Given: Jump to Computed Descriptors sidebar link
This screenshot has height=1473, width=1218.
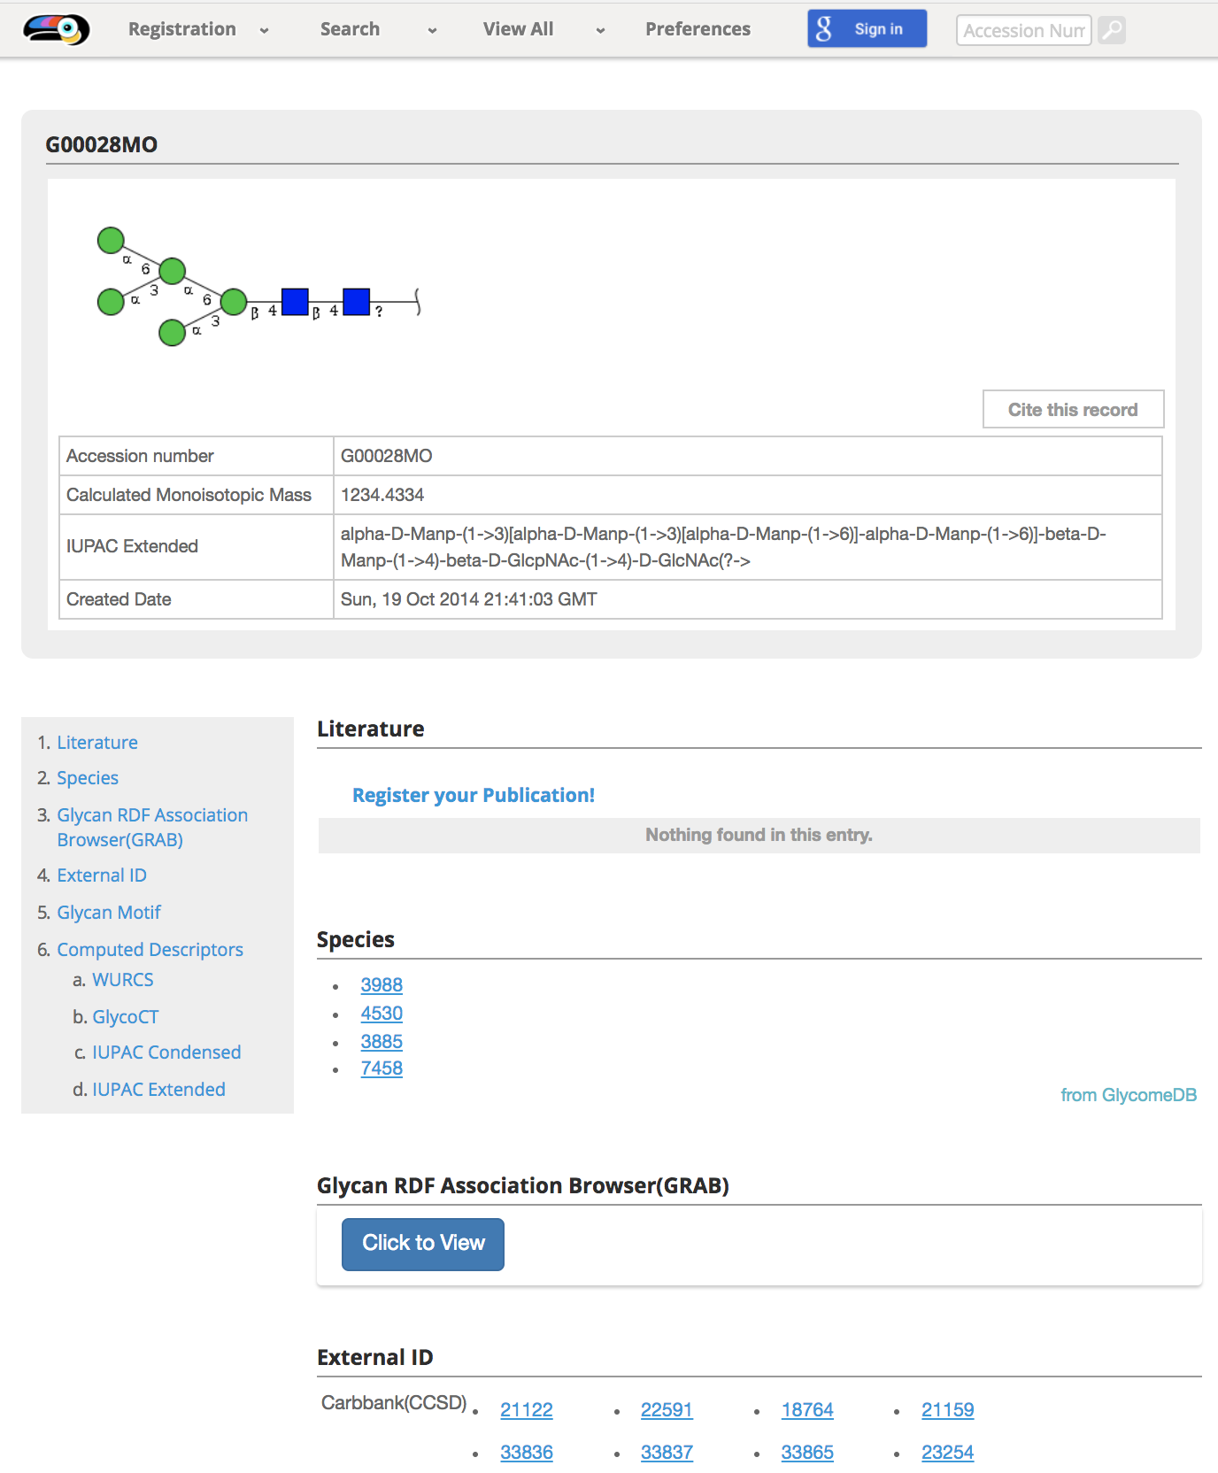Looking at the screenshot, I should [150, 950].
